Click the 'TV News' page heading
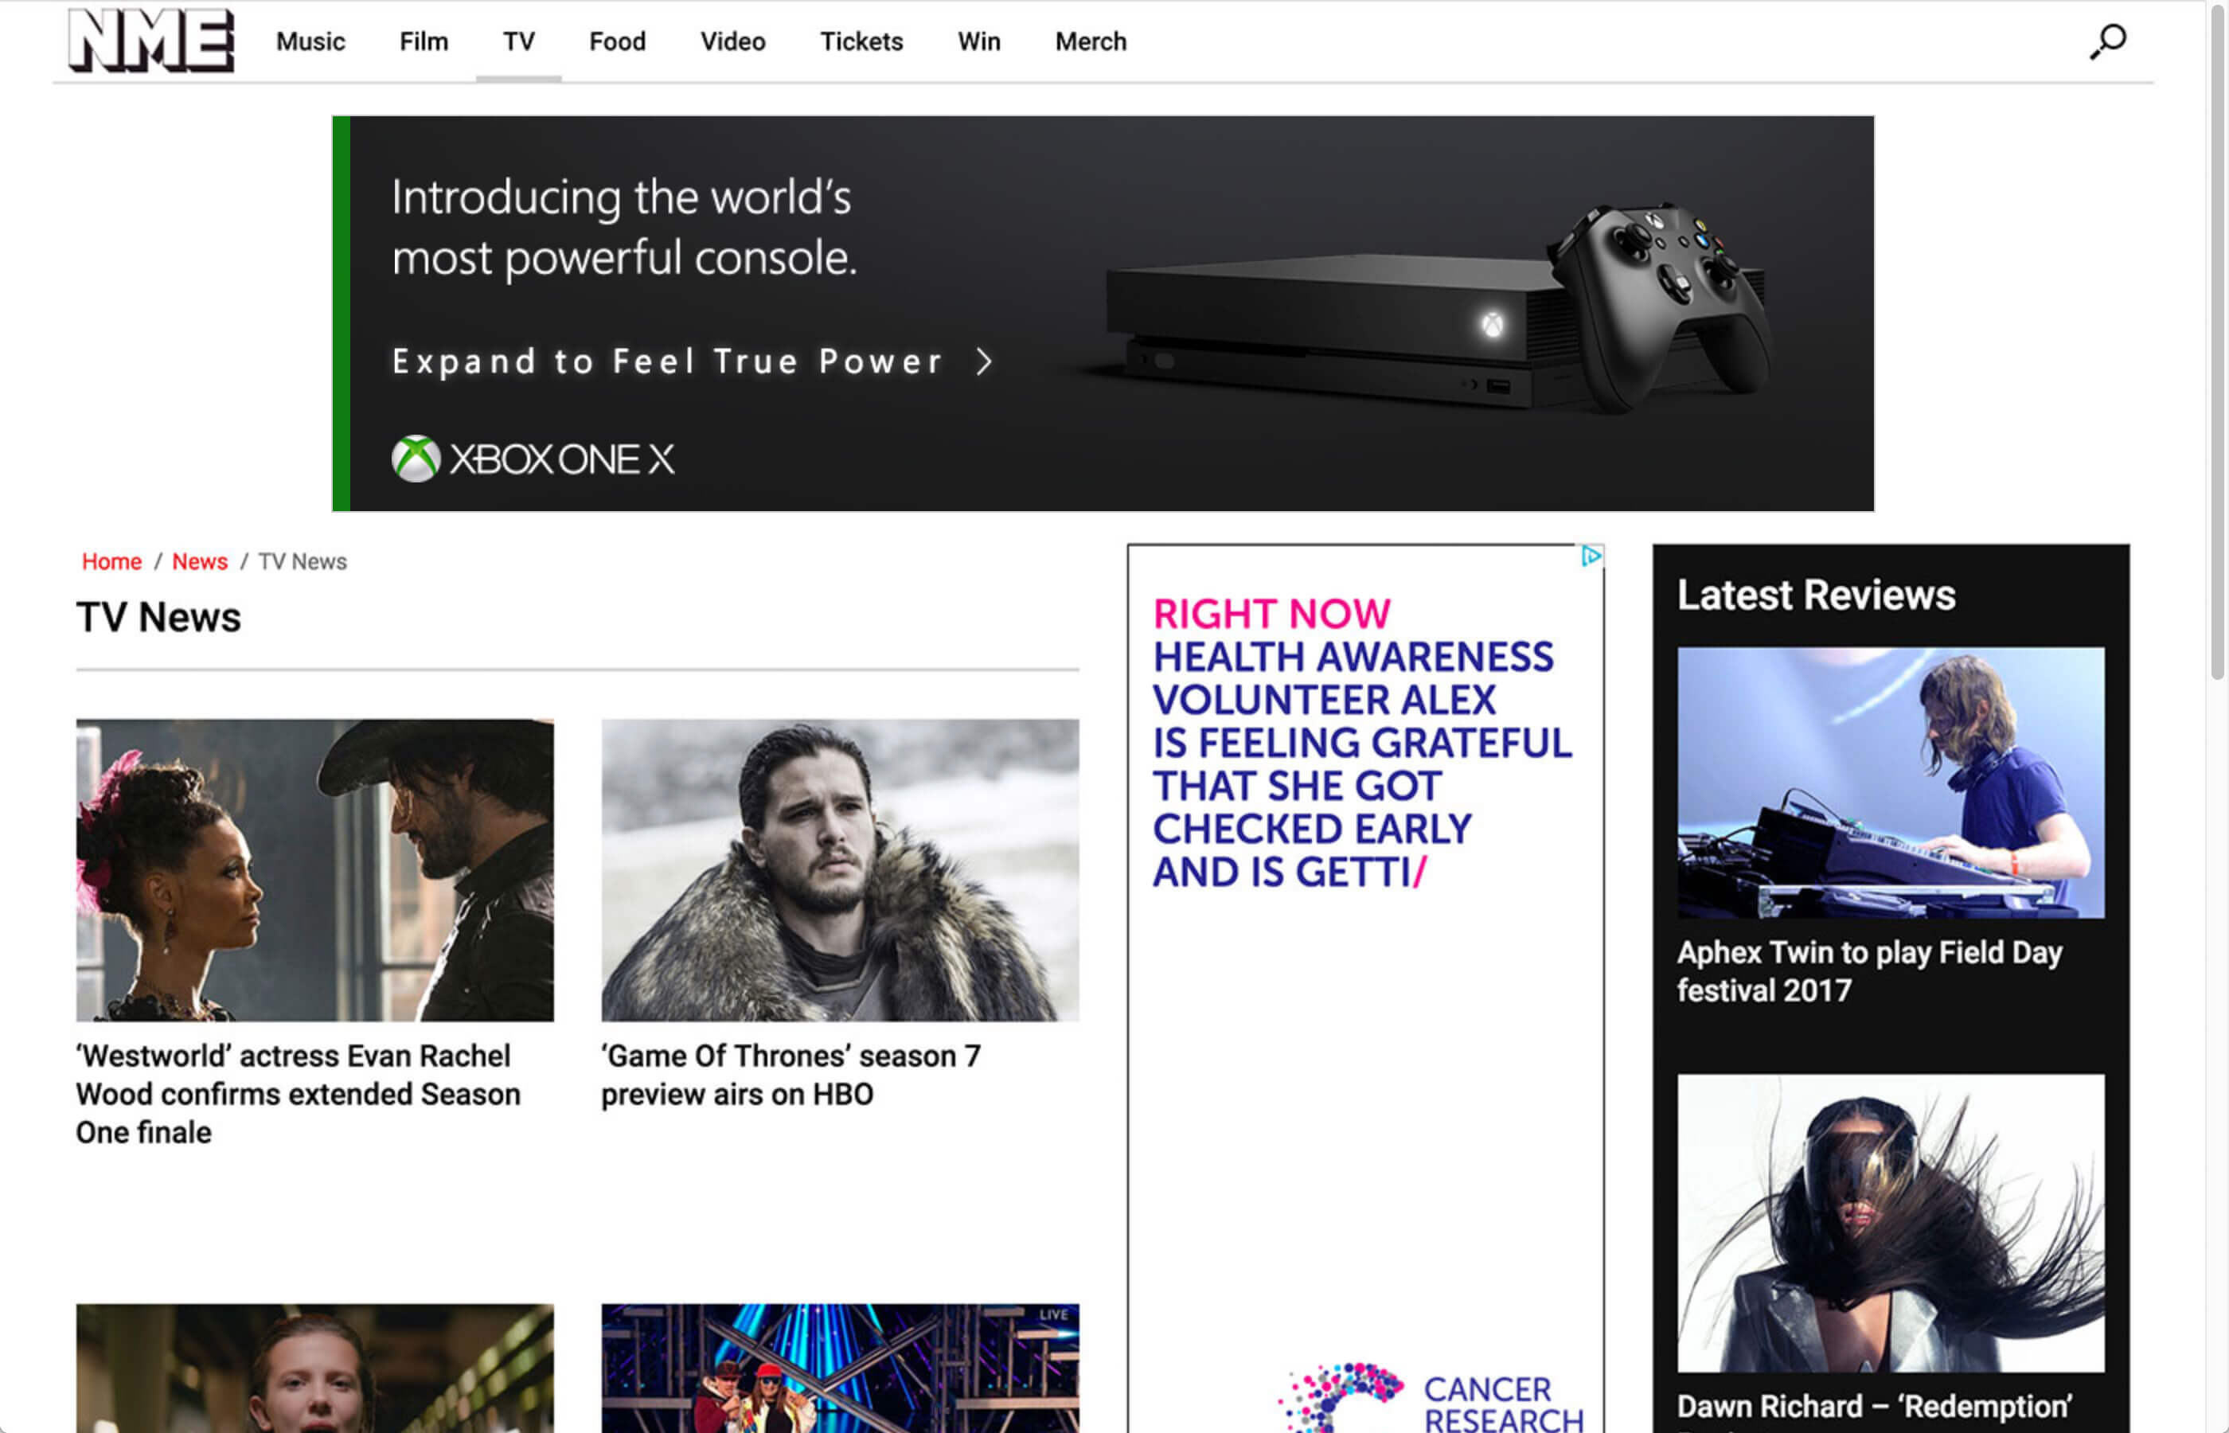The height and width of the screenshot is (1433, 2229). (x=159, y=618)
